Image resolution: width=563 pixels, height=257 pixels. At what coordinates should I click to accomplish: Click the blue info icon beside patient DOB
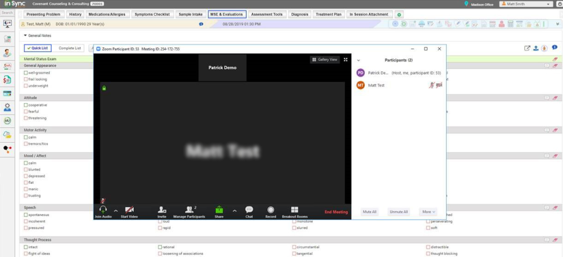pyautogui.click(x=201, y=25)
